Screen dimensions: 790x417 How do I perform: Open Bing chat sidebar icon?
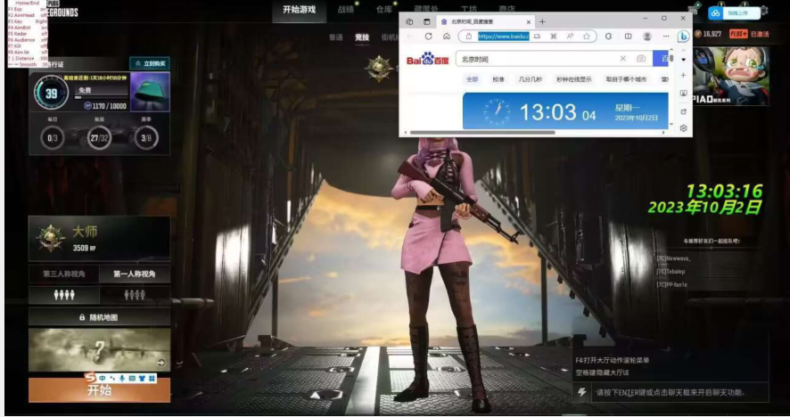coord(683,37)
